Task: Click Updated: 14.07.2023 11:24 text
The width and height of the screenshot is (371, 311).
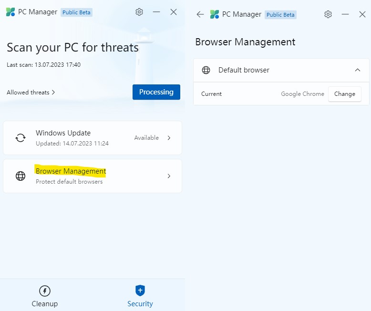Action: [72, 144]
